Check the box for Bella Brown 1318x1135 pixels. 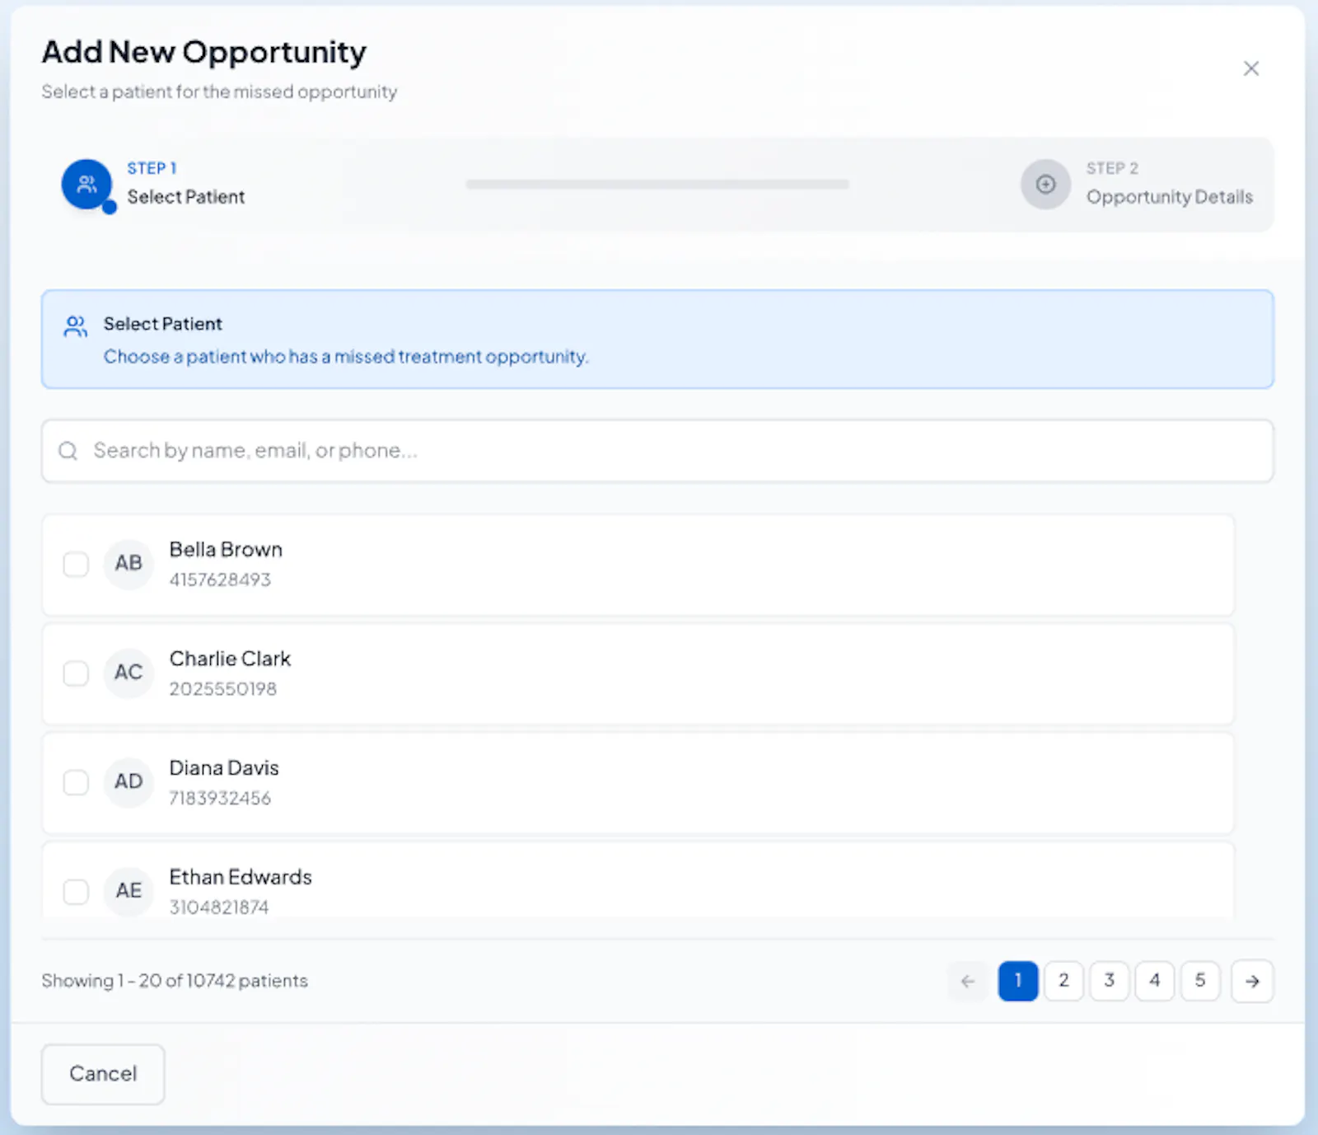pos(76,564)
